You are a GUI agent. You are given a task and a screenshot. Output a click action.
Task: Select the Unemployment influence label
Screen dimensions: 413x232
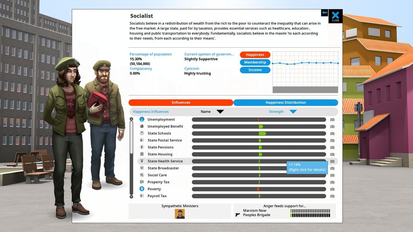click(161, 119)
